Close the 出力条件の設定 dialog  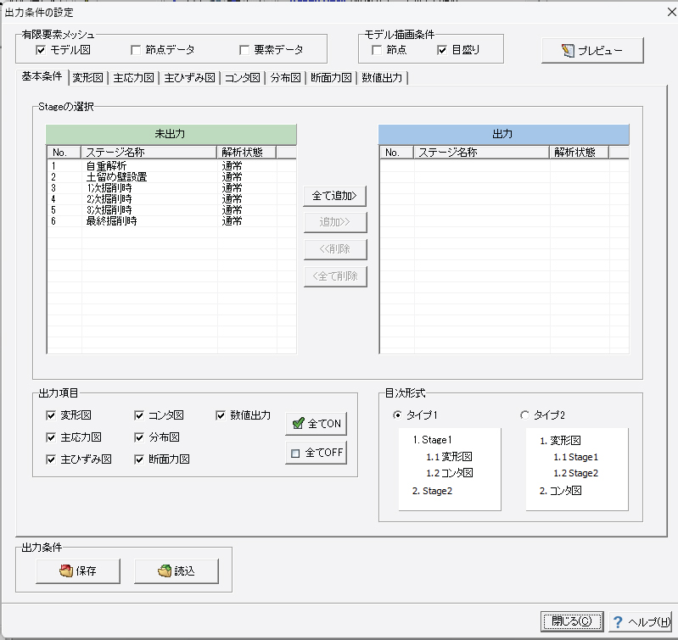[x=671, y=12]
